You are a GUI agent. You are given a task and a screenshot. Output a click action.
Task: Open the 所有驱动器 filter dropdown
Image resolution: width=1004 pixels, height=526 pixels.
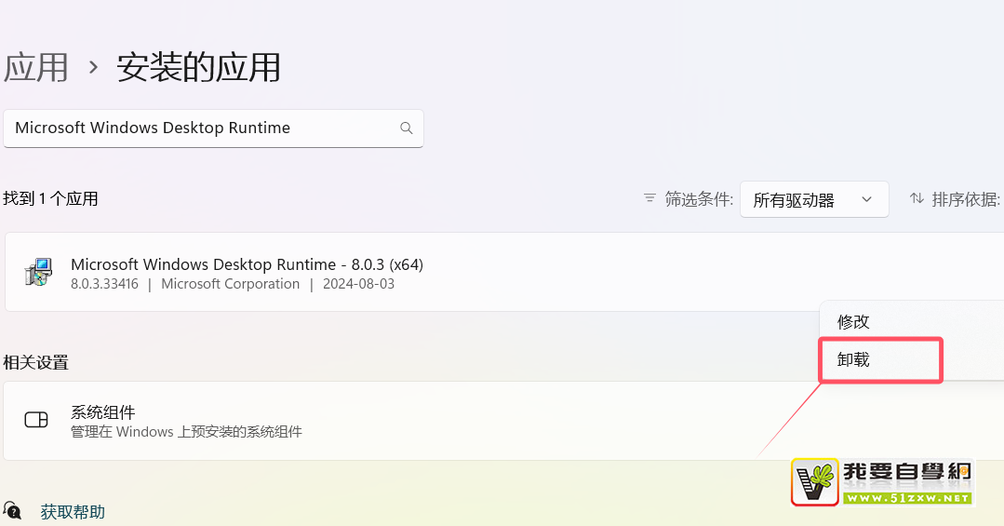coord(813,199)
